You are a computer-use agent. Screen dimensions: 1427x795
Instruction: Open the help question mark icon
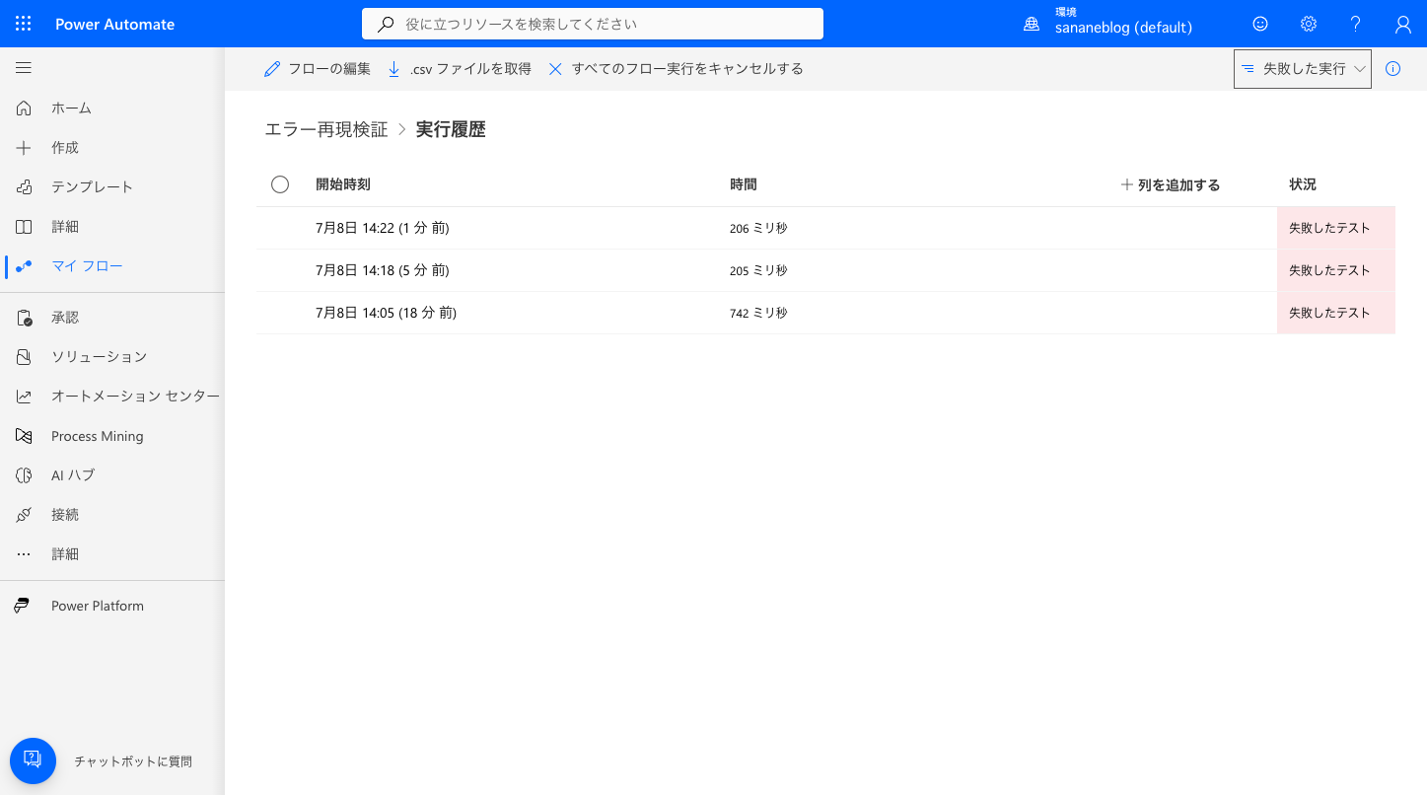coord(1356,24)
